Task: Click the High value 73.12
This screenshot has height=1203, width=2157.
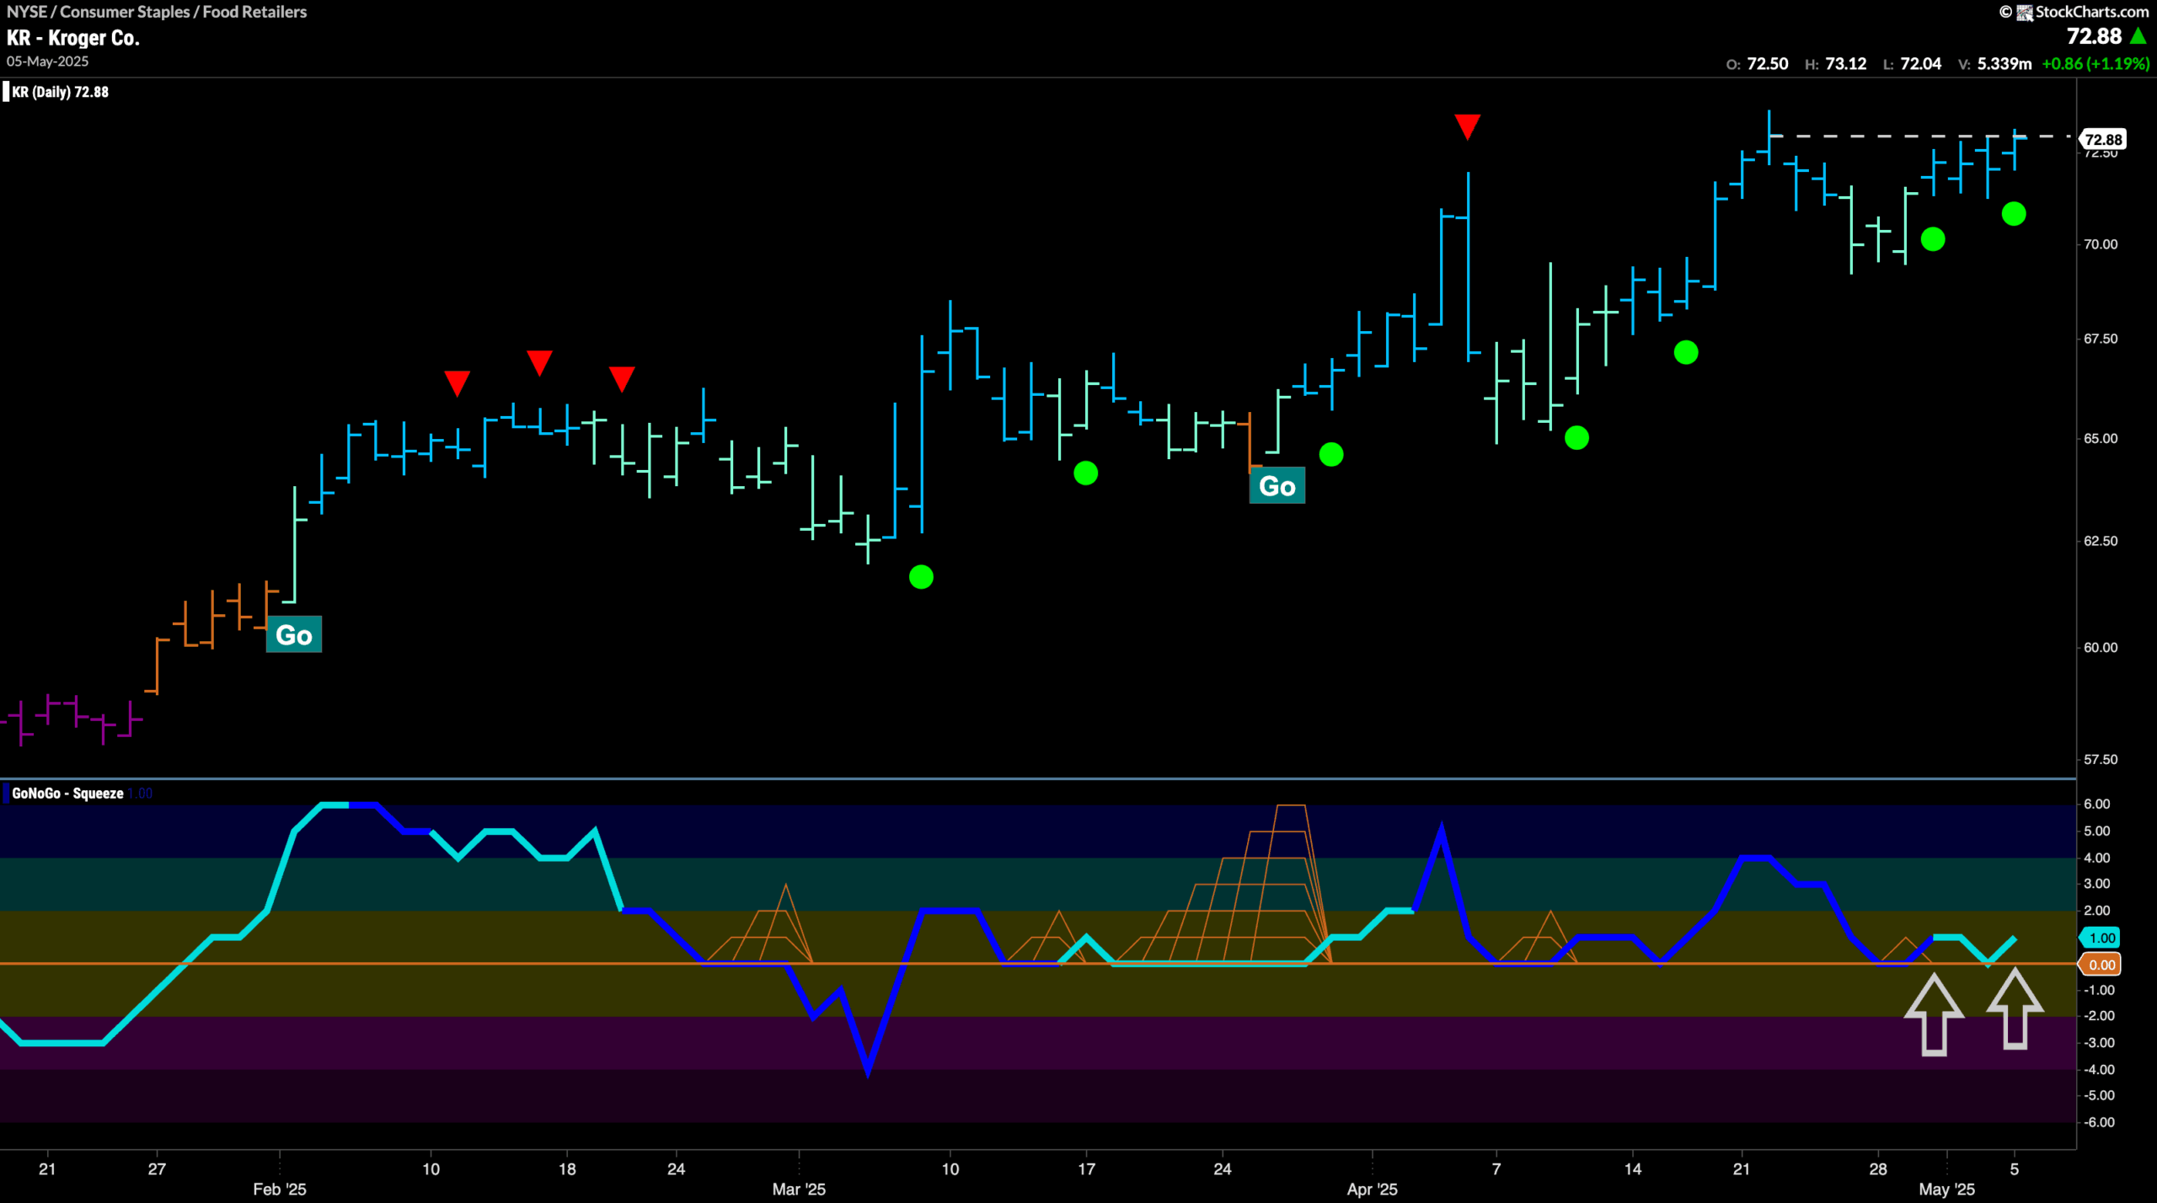Action: [1845, 64]
